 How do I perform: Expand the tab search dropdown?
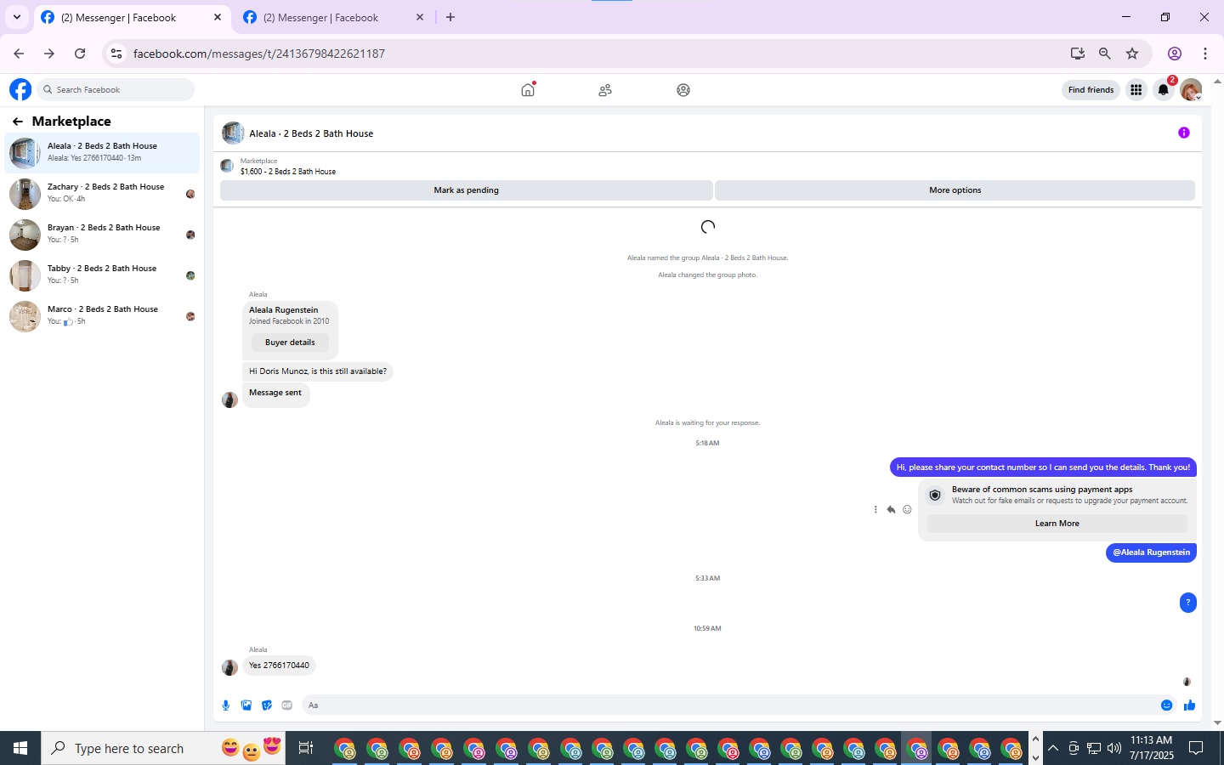click(x=16, y=17)
